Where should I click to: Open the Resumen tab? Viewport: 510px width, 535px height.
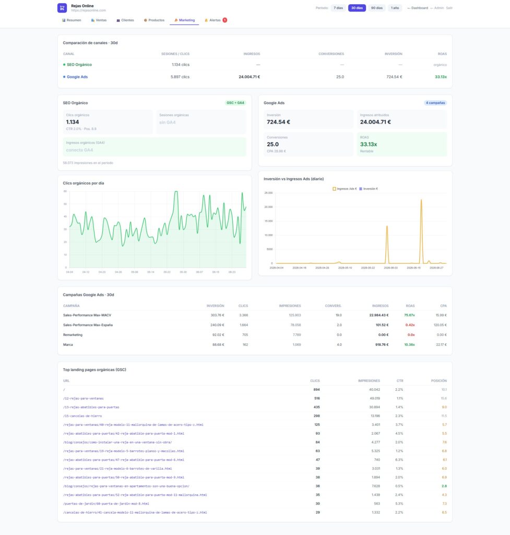pyautogui.click(x=72, y=20)
